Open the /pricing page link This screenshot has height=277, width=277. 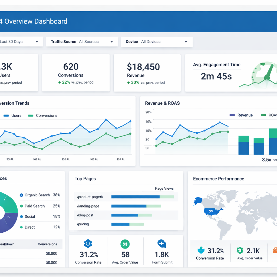pyautogui.click(x=83, y=224)
